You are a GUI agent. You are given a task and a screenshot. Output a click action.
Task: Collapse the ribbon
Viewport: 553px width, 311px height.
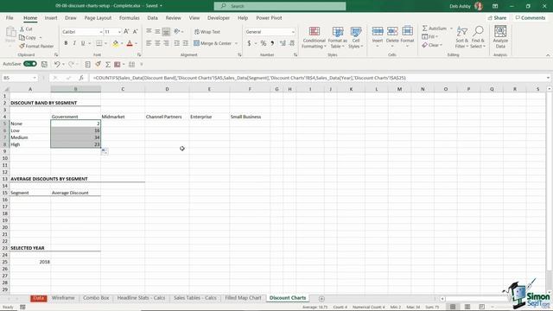click(x=548, y=55)
